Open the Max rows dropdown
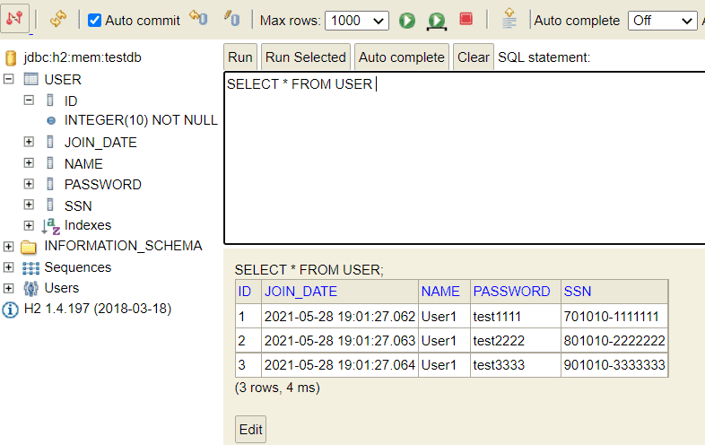705x445 pixels. tap(357, 21)
